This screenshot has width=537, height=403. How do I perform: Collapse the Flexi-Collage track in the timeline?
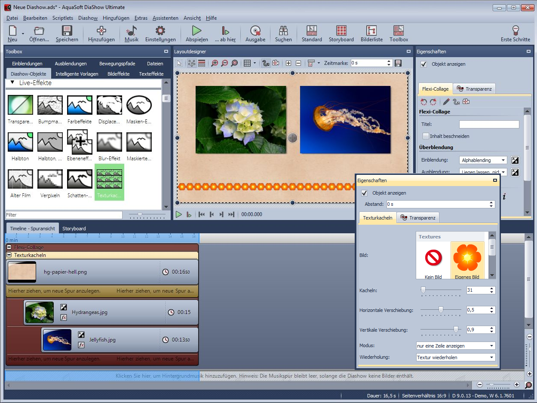coord(9,247)
